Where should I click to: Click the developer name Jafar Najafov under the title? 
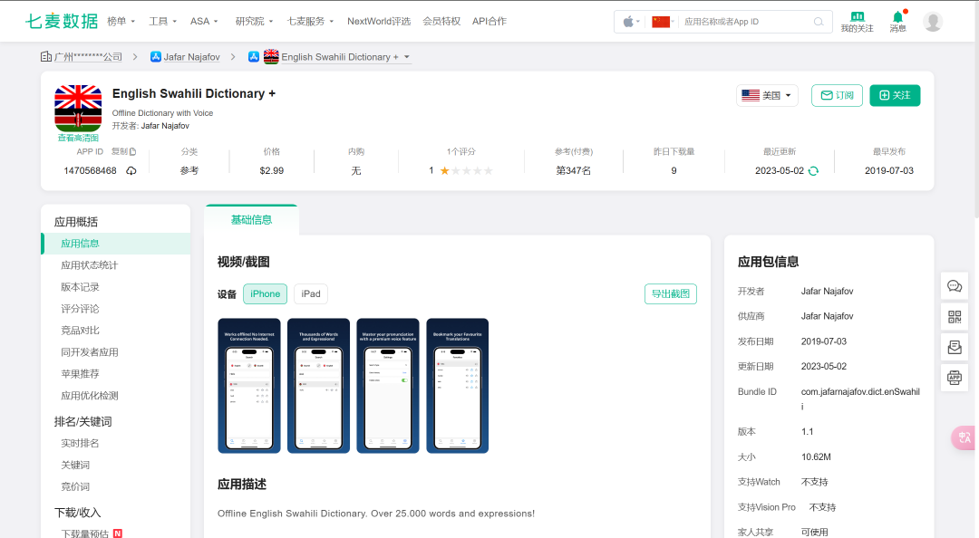coord(165,126)
